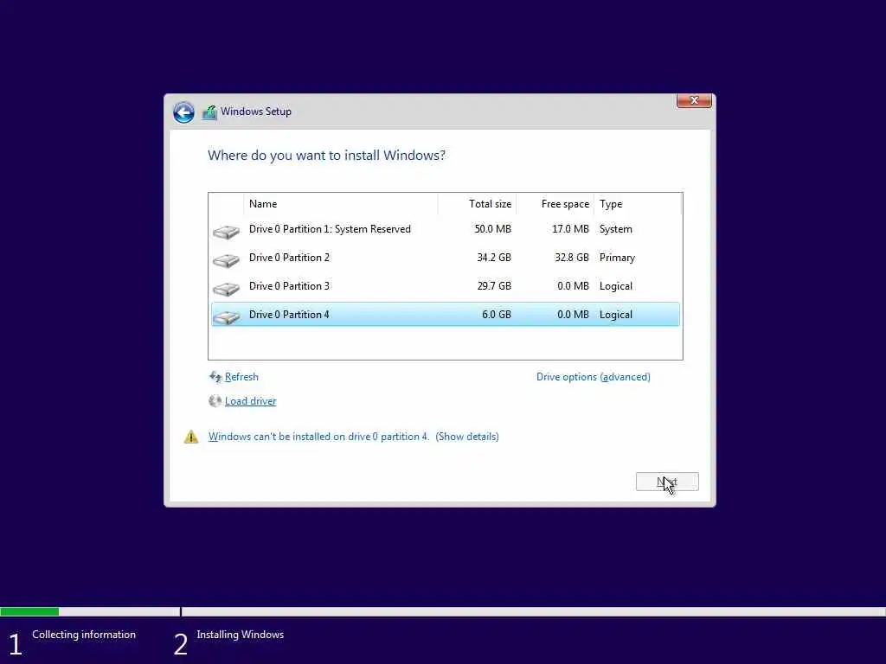Screen dimensions: 886x664
Task: Click the 29.7 GB total size cell
Action: 494,286
